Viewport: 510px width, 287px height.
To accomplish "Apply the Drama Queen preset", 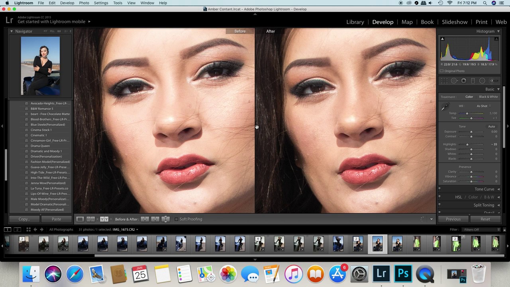I will point(40,146).
